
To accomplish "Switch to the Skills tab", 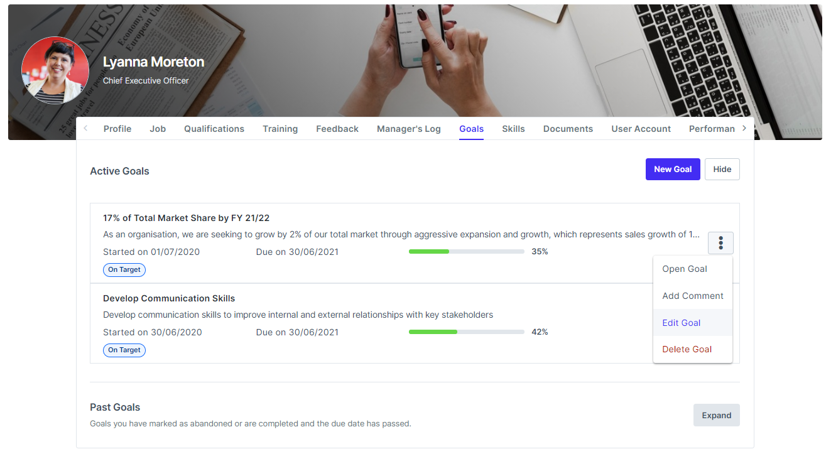I will (x=513, y=128).
